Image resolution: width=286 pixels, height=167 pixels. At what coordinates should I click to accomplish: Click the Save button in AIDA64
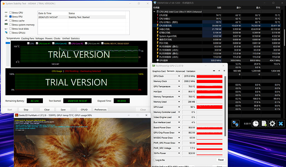tap(63, 110)
